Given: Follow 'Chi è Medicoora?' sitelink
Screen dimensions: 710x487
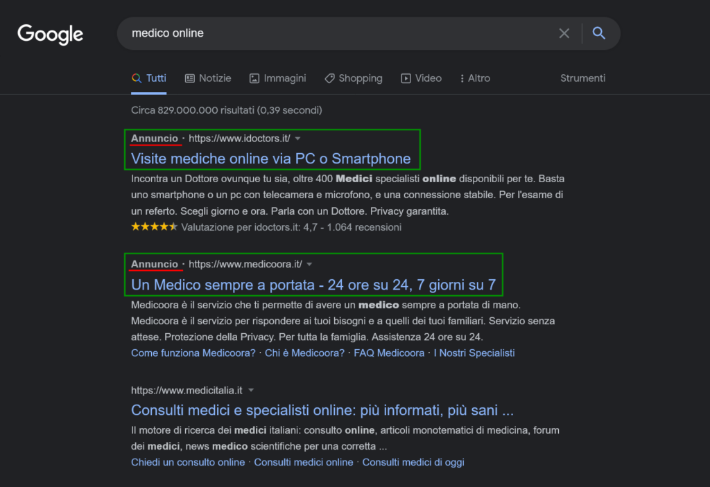Looking at the screenshot, I should (305, 353).
